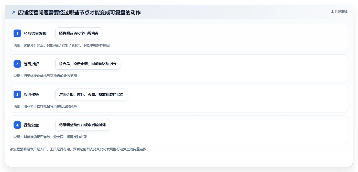Click the 销售额或转化率出现偏离 chip

tap(79, 33)
